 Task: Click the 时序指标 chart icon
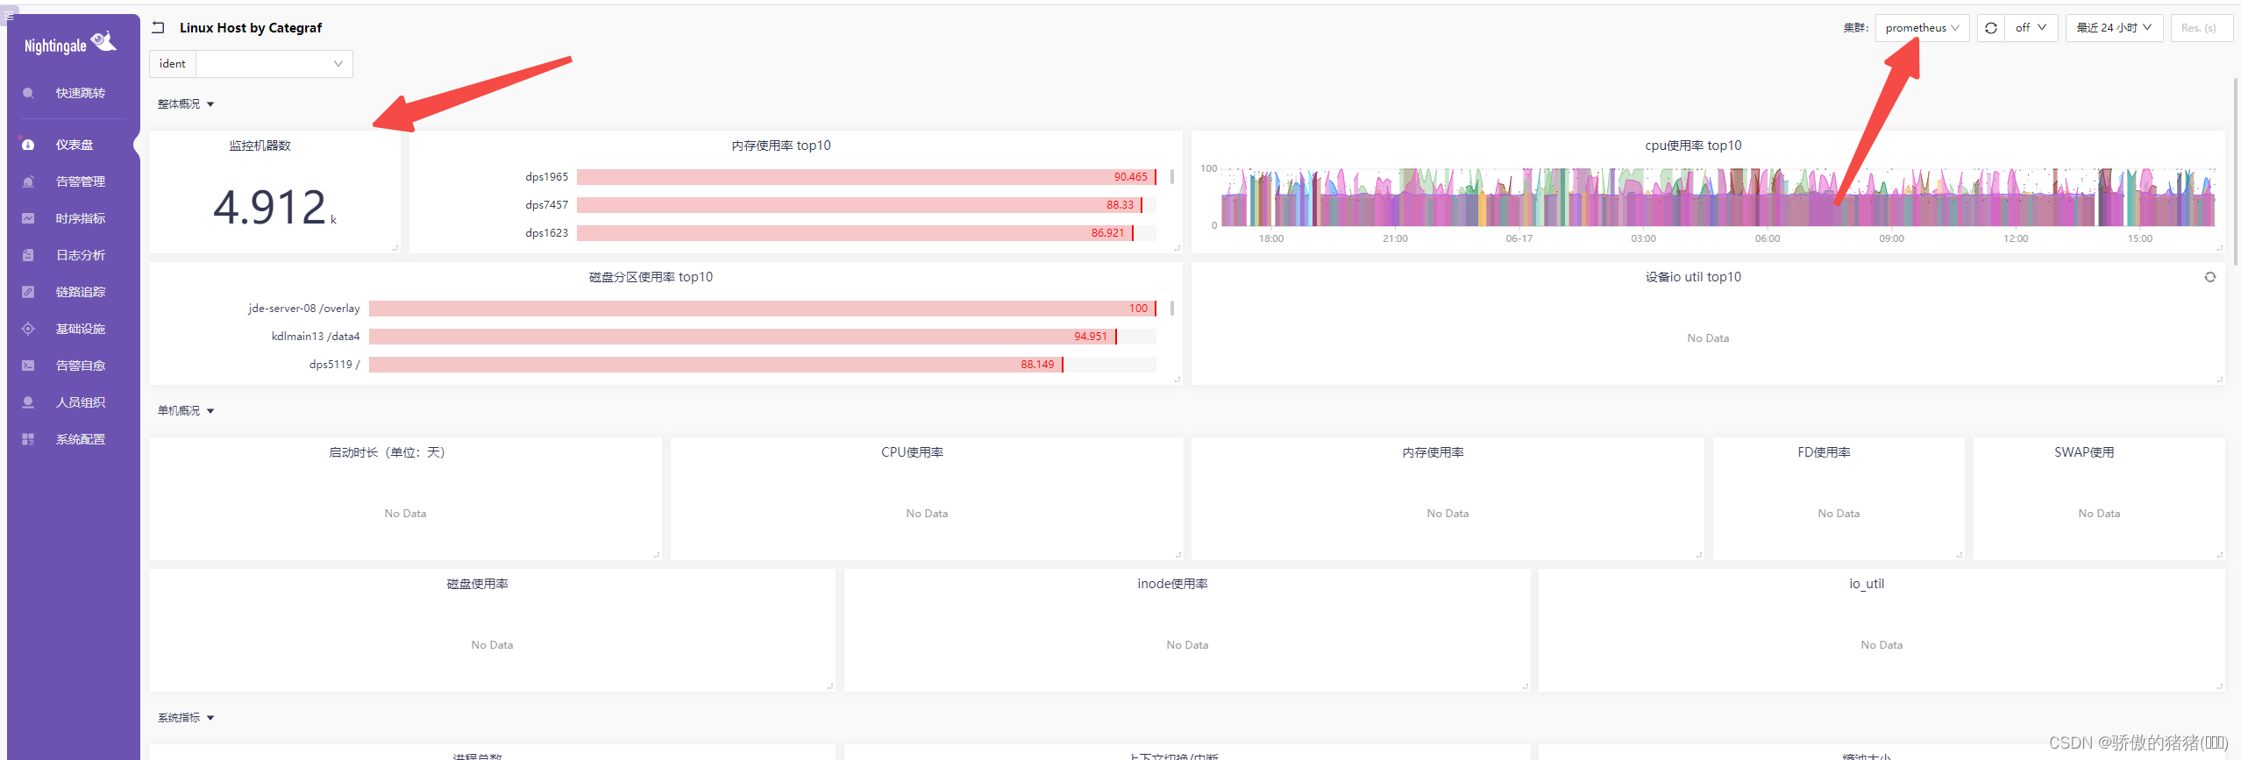point(28,218)
